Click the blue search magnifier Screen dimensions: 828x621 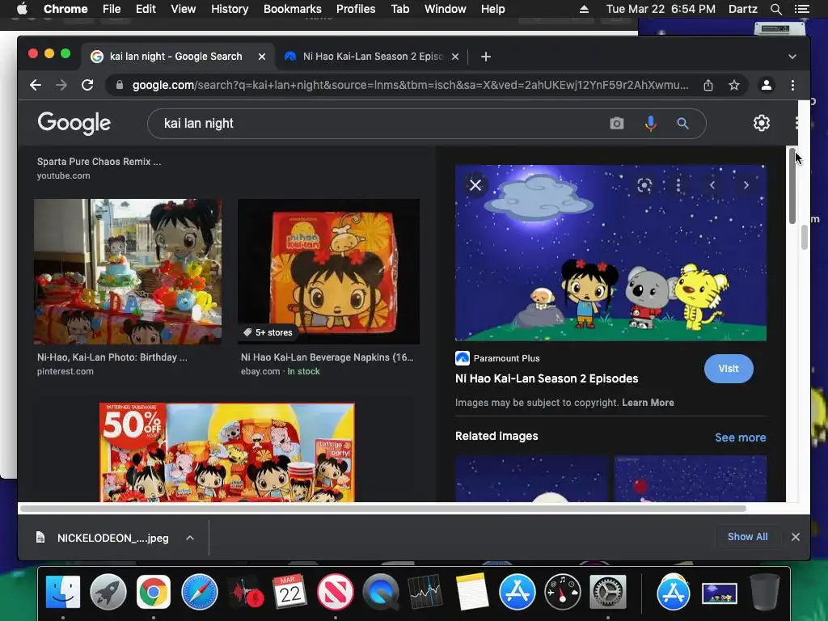[682, 124]
